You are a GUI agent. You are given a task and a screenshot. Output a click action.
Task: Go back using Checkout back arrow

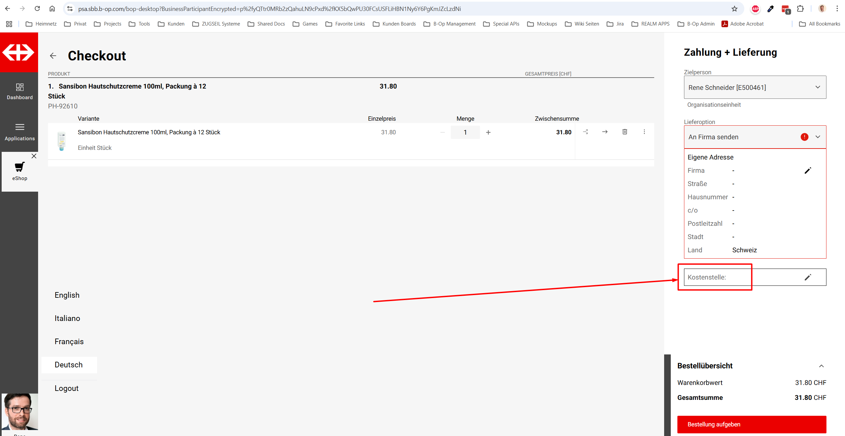tap(53, 56)
